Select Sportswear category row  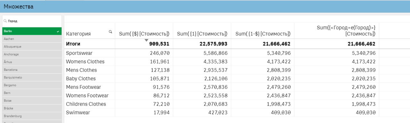click(x=79, y=53)
